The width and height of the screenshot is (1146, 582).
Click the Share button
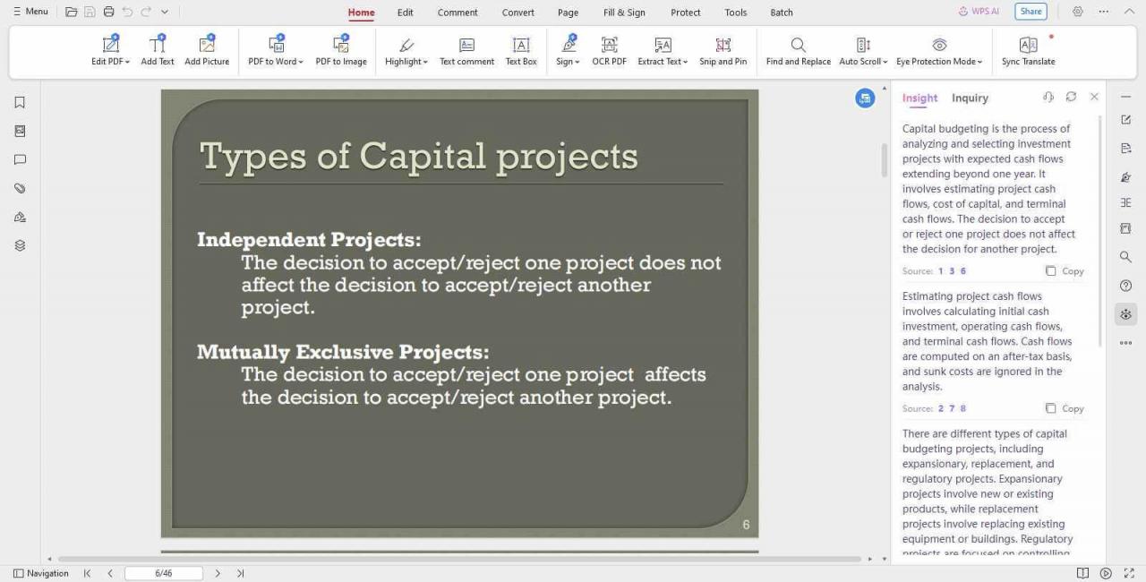tap(1031, 11)
